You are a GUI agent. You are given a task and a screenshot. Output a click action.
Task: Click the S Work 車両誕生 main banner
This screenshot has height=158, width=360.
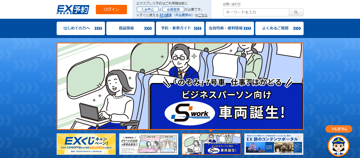tap(179, 86)
